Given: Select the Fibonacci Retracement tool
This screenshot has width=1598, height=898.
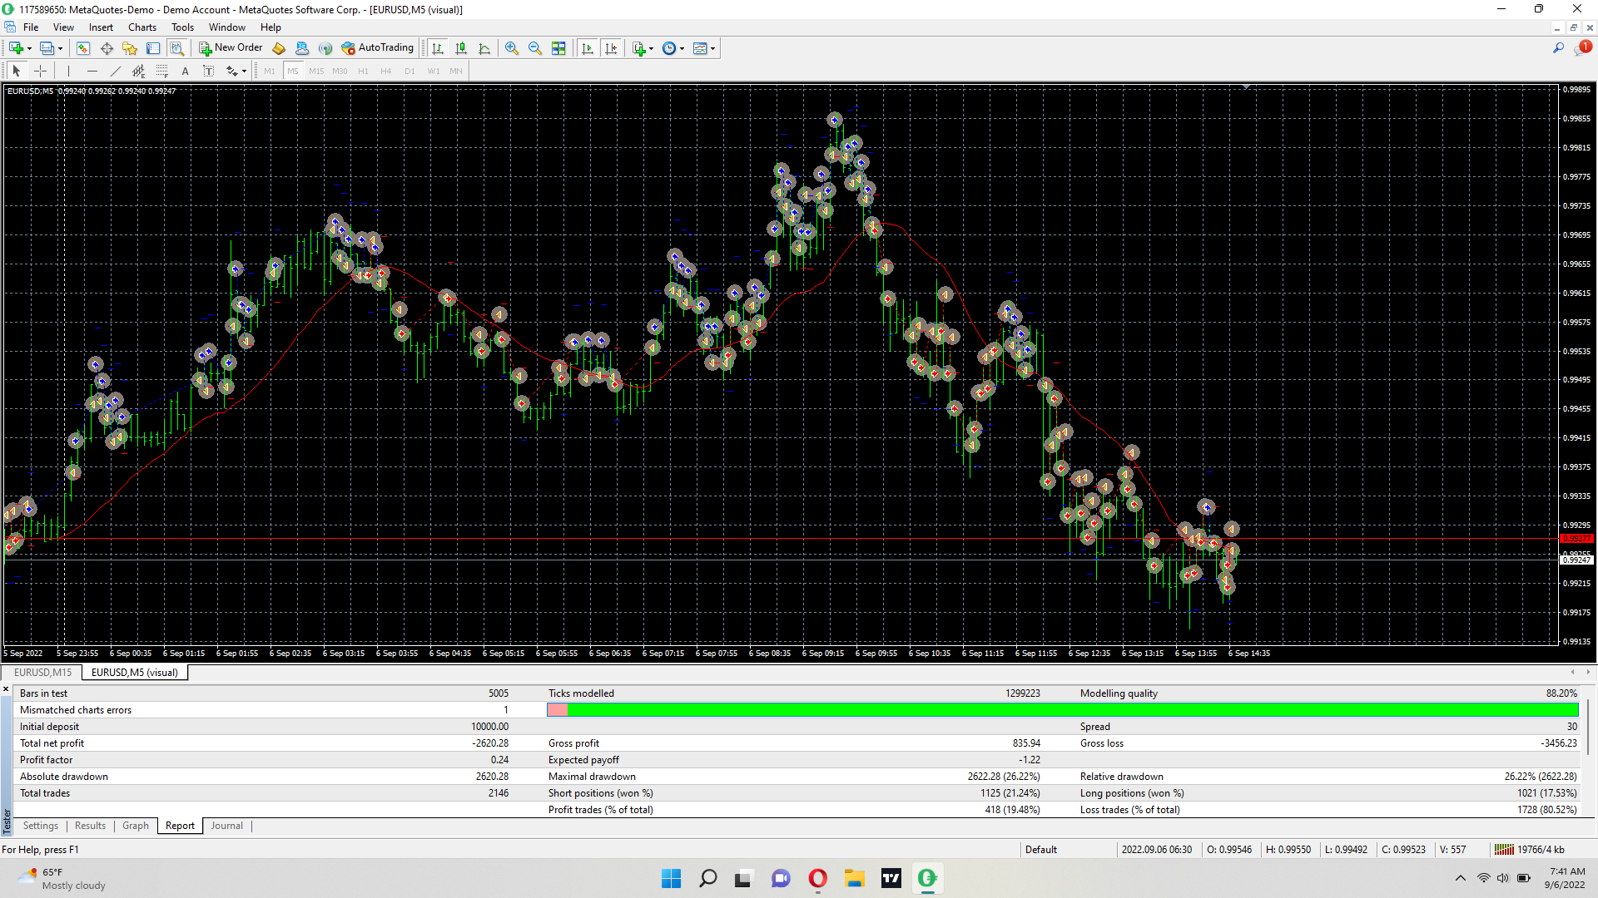Looking at the screenshot, I should 162,71.
